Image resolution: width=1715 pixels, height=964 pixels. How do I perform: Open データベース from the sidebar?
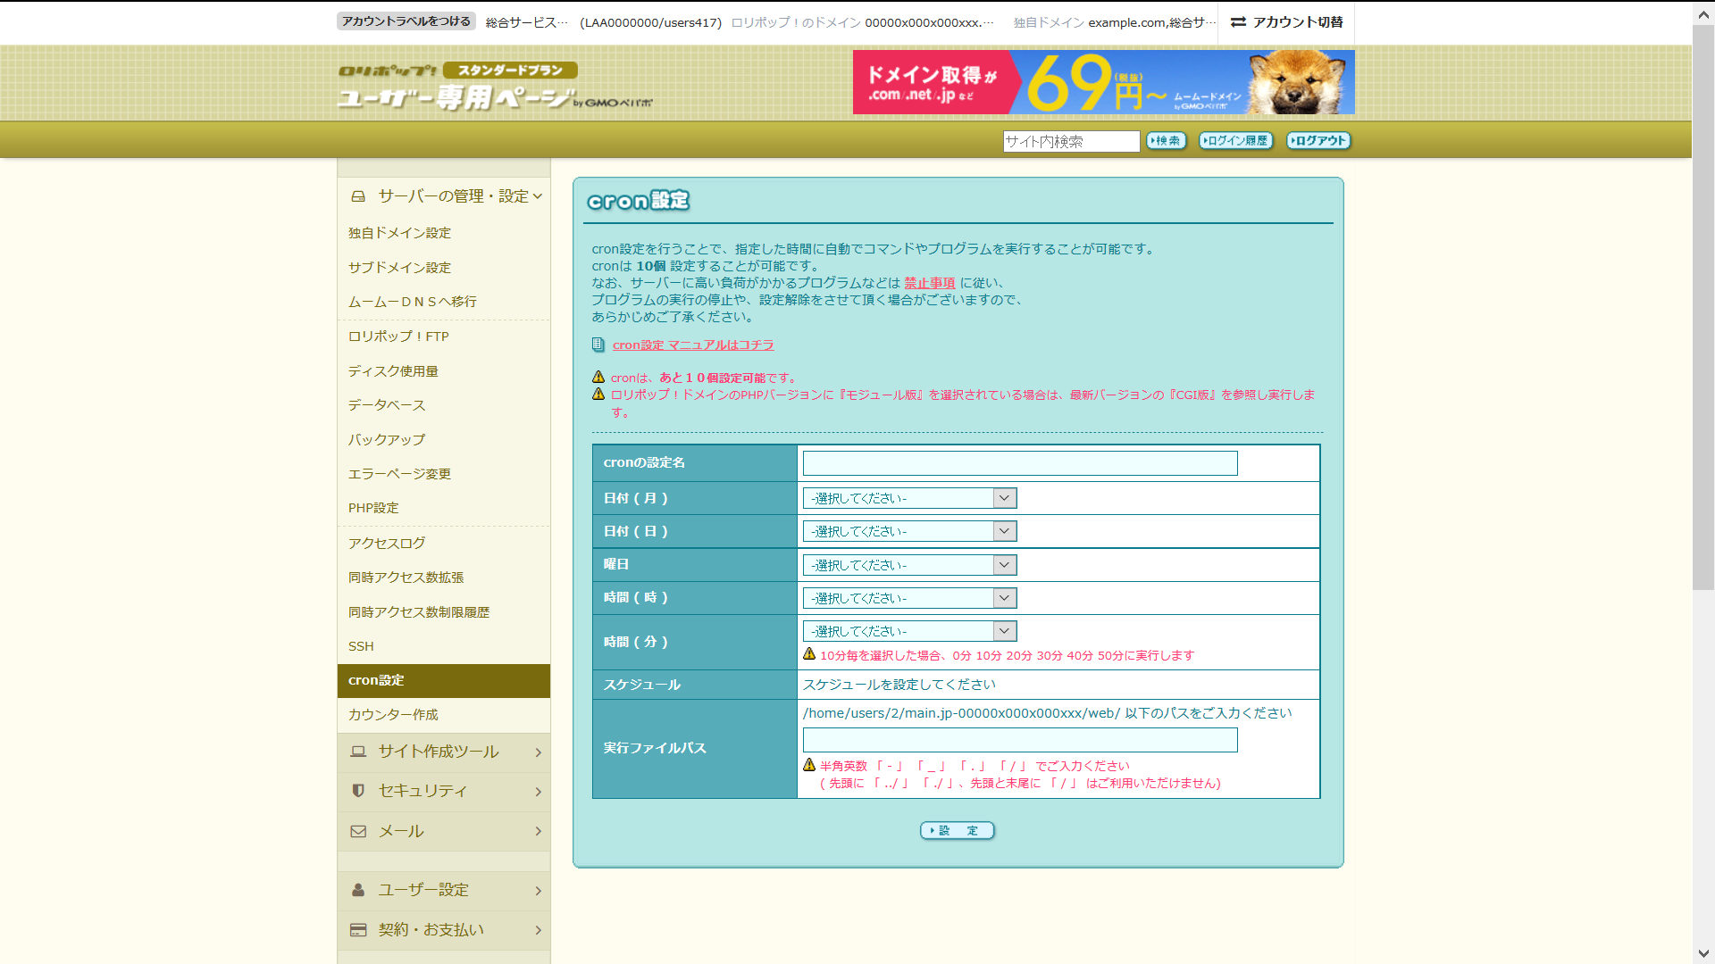(387, 405)
